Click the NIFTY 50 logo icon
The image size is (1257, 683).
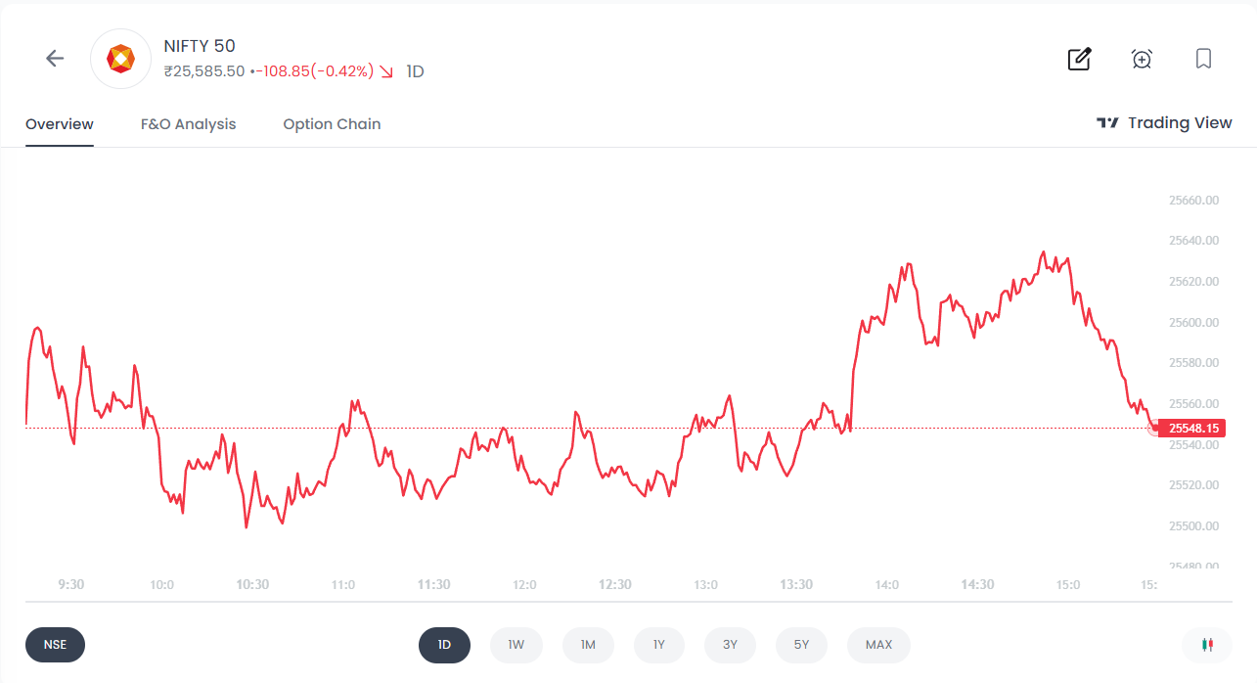(120, 59)
